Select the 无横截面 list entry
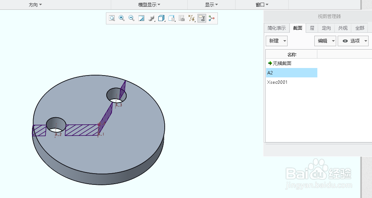372x198 pixels. [x=292, y=63]
